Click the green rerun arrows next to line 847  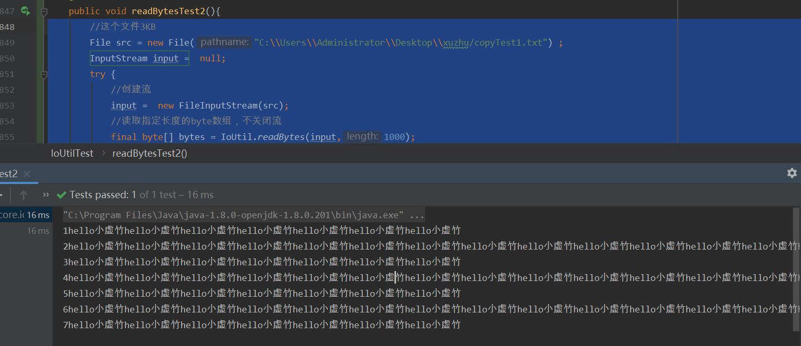pyautogui.click(x=25, y=10)
